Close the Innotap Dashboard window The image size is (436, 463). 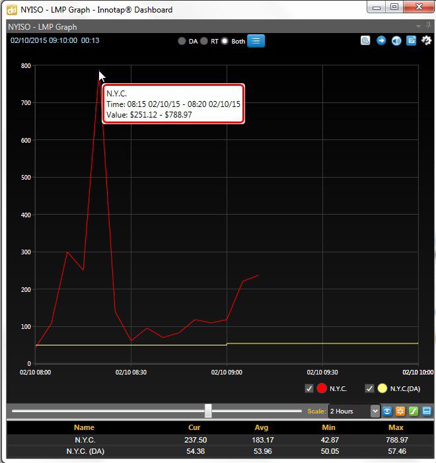[419, 7]
